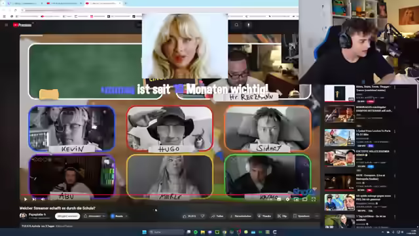Open the Beats dropdown next to subscribe
The image size is (419, 236).
point(119,216)
